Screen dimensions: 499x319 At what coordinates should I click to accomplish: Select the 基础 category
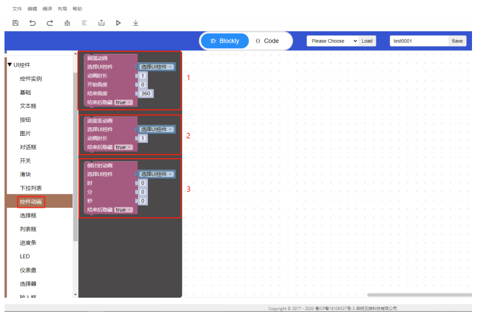pyautogui.click(x=25, y=93)
